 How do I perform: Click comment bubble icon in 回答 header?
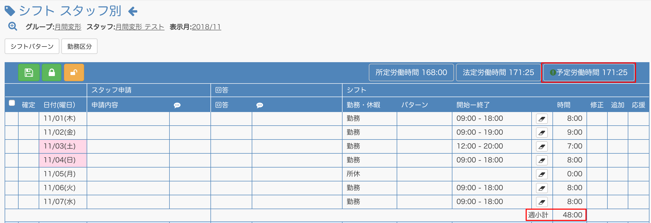(x=260, y=105)
